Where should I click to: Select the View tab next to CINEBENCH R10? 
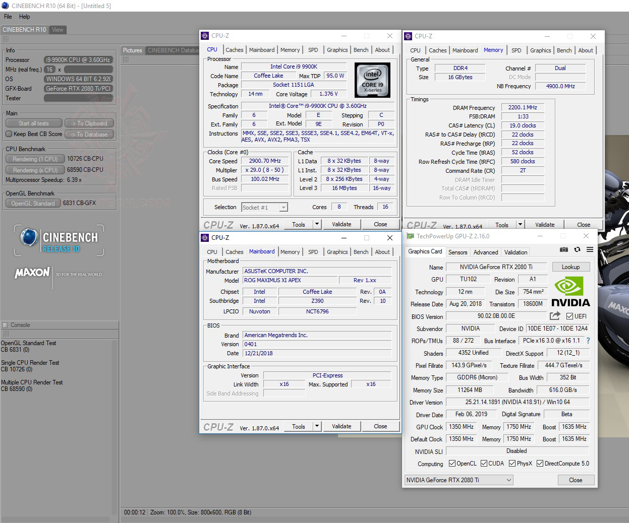[58, 30]
